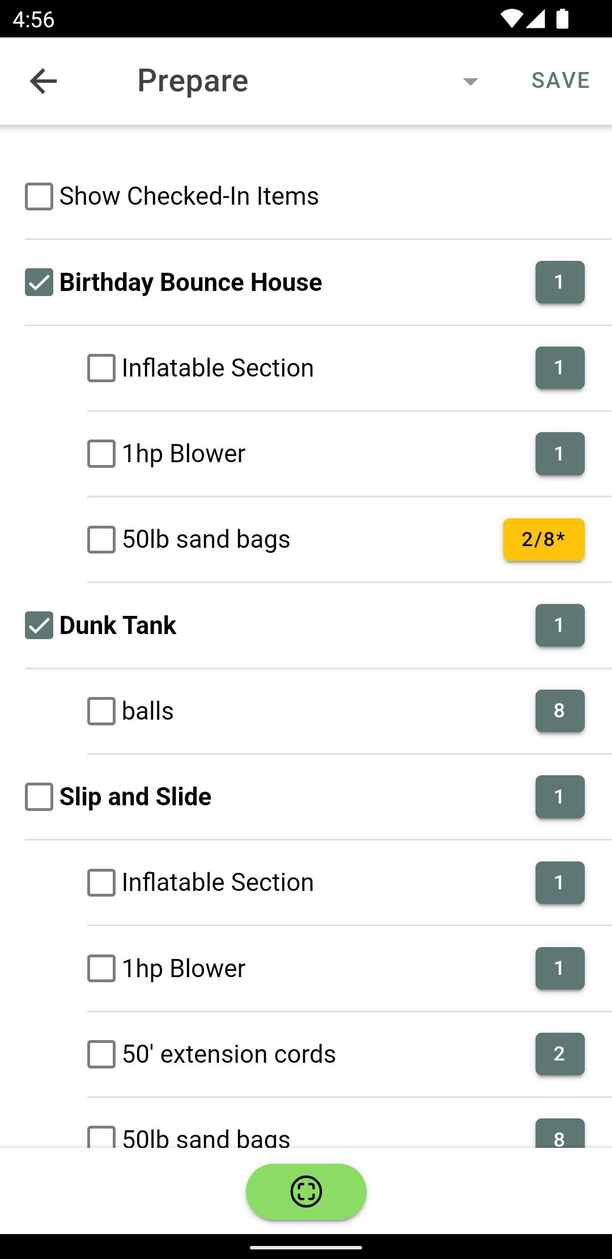Viewport: 612px width, 1259px height.
Task: Check Inflatable Section under Bounce House
Action: tap(101, 368)
